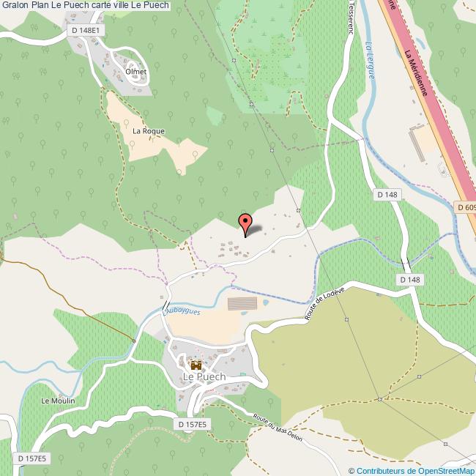Click the D 609 road shield
Viewport: 476px width, 476px height.
(465, 207)
